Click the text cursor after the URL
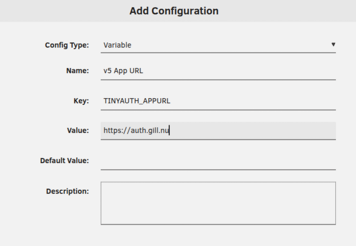This screenshot has height=246, width=356. pyautogui.click(x=170, y=130)
